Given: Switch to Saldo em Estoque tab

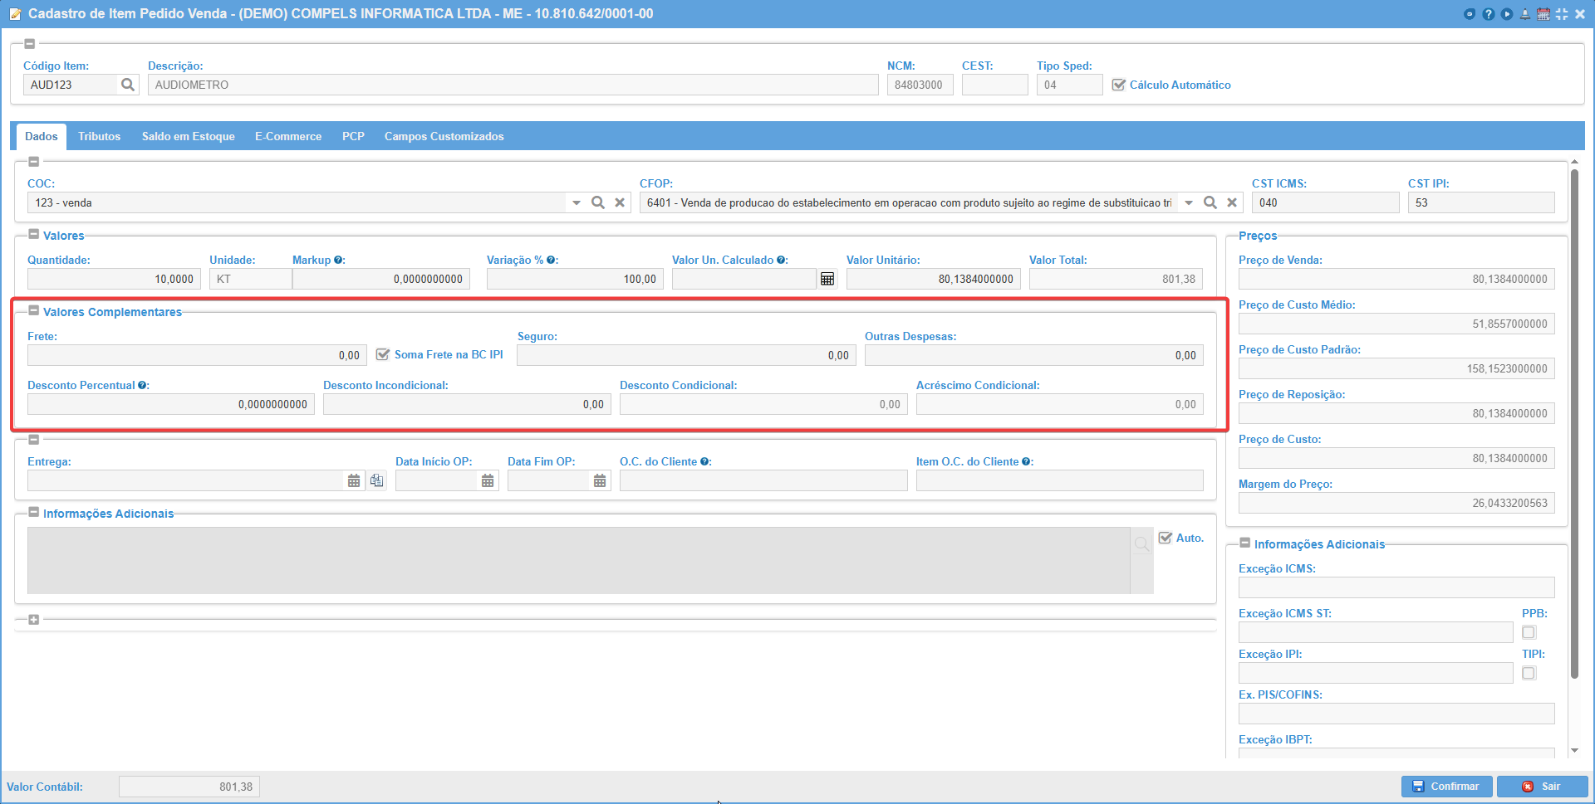Looking at the screenshot, I should 189,136.
